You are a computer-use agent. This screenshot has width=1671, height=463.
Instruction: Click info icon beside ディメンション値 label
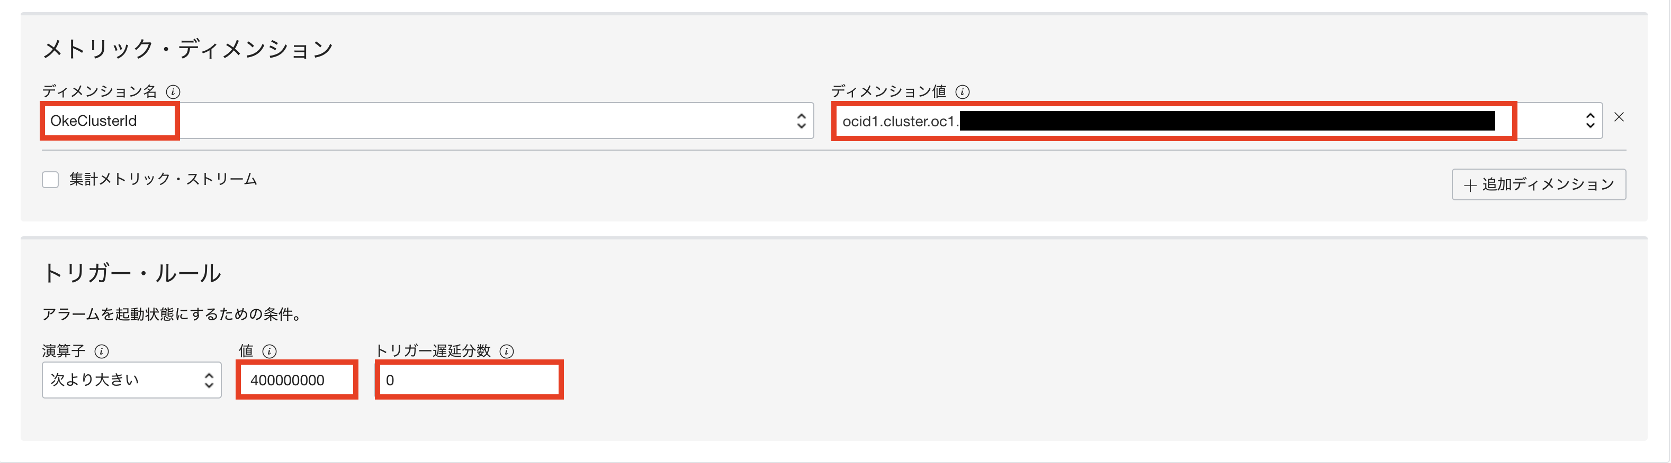coord(963,92)
